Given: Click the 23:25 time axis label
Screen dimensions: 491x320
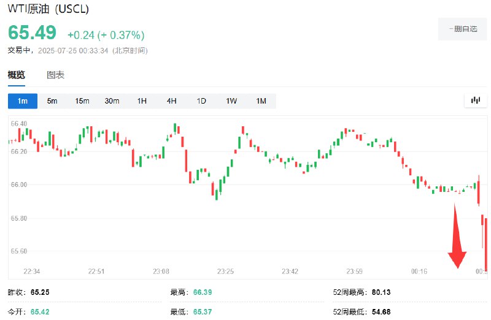Looking at the screenshot, I should point(225,271).
